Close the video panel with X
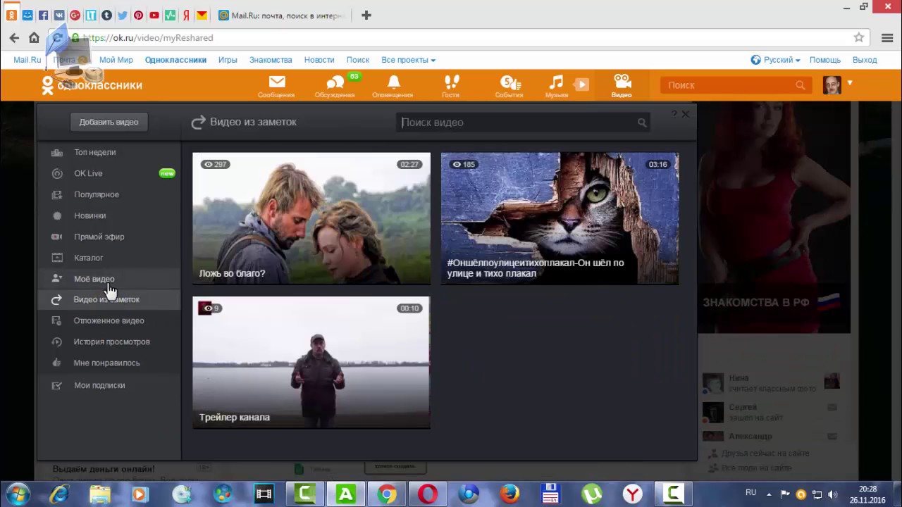Image resolution: width=902 pixels, height=507 pixels. tap(686, 114)
